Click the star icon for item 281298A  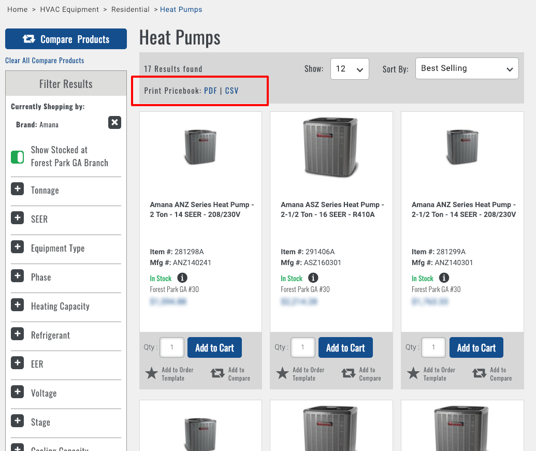coord(151,373)
